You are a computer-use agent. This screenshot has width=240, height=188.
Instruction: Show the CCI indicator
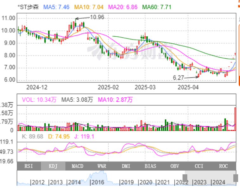click(199, 166)
